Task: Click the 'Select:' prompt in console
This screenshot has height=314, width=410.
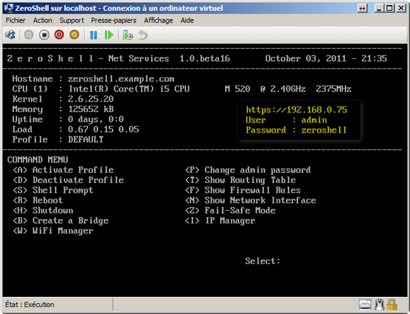Action: coord(262,261)
